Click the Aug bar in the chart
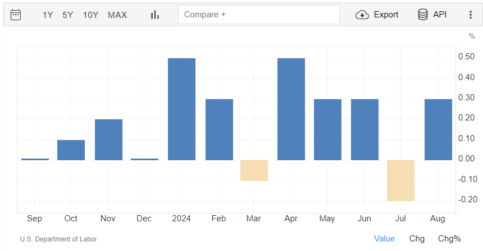 coord(438,129)
